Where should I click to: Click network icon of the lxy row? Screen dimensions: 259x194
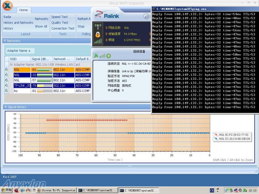[6, 91]
